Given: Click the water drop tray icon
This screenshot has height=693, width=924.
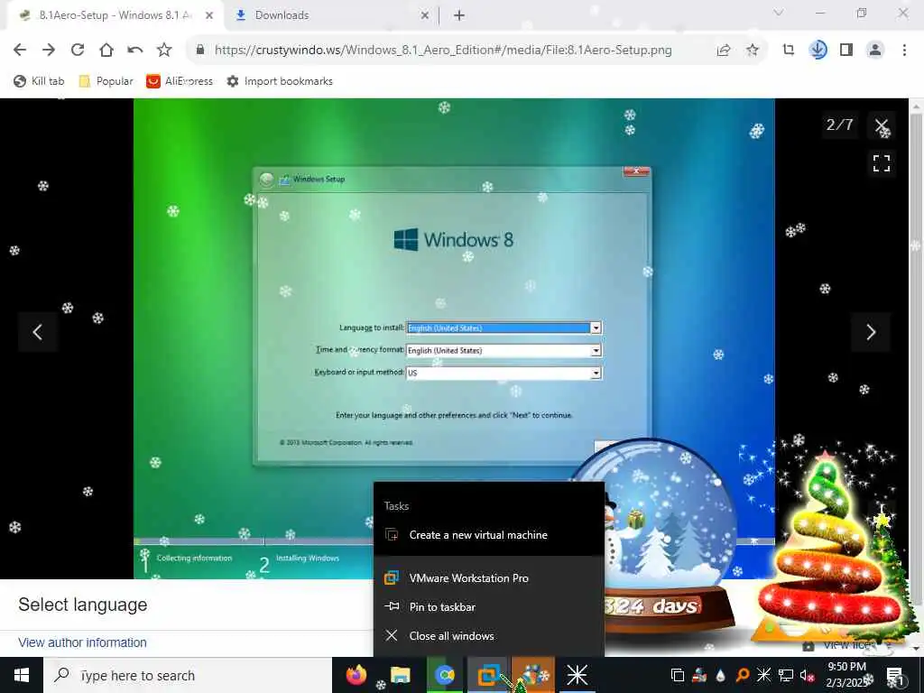Looking at the screenshot, I should coord(721,675).
